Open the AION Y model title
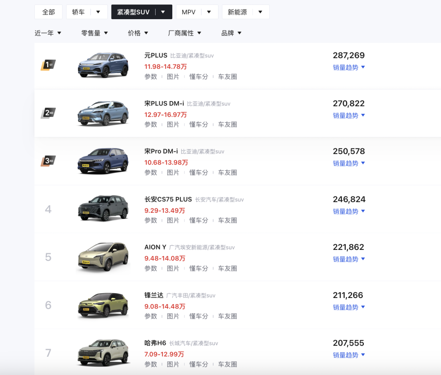The image size is (441, 375). (x=155, y=247)
